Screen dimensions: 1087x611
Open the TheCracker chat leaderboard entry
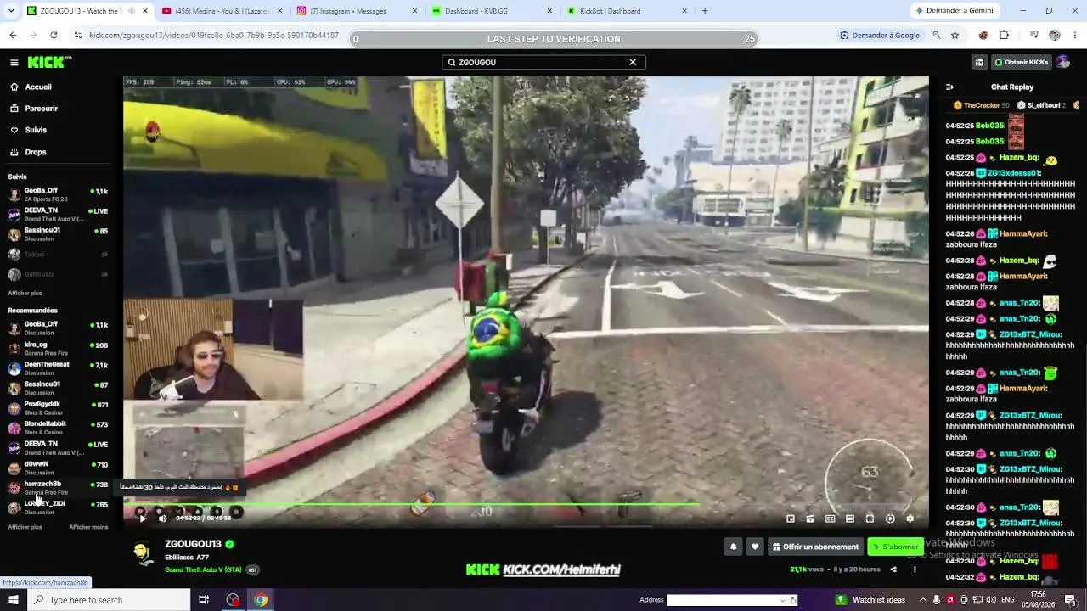pos(982,105)
